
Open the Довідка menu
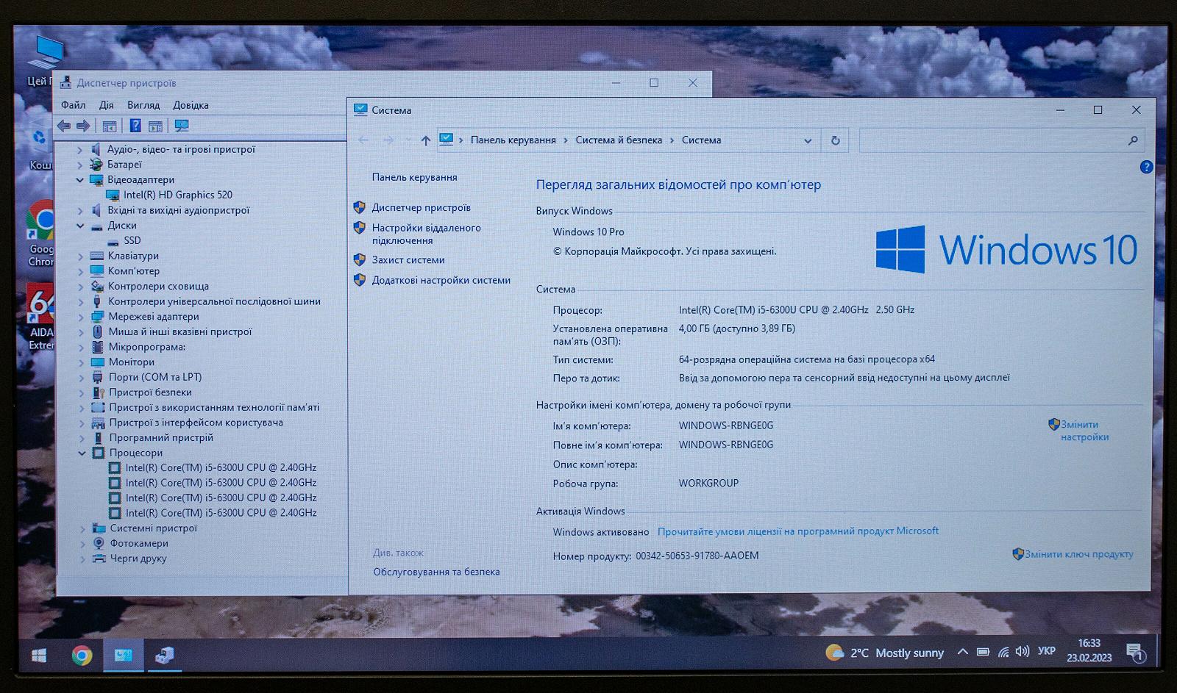pyautogui.click(x=191, y=105)
